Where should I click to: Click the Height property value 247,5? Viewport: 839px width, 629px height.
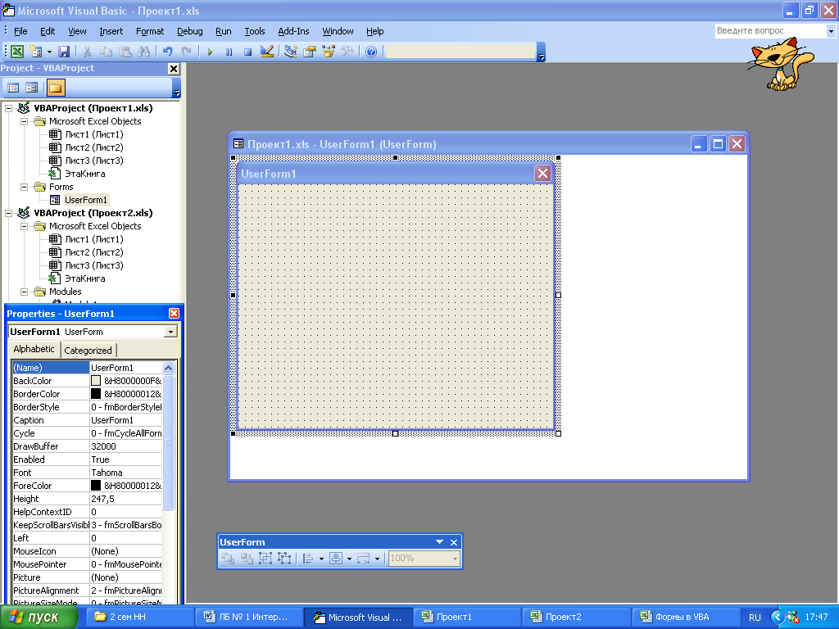pos(125,499)
